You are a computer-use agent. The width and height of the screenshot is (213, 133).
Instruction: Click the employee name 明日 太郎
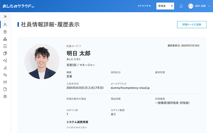pos(78,53)
